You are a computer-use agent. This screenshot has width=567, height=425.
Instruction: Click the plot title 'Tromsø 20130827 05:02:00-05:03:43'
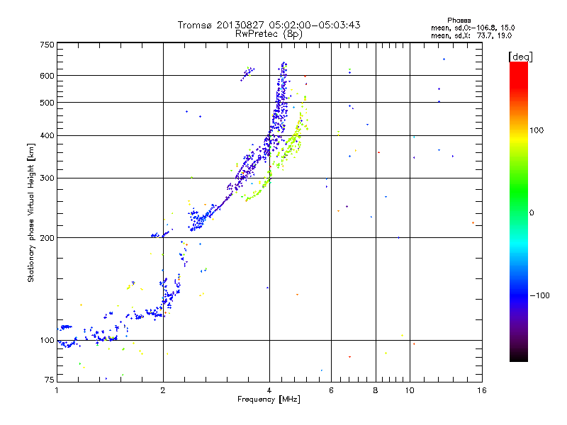click(269, 25)
